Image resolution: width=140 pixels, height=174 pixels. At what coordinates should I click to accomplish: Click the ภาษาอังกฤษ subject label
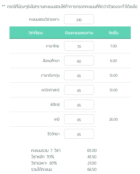coord(50,76)
